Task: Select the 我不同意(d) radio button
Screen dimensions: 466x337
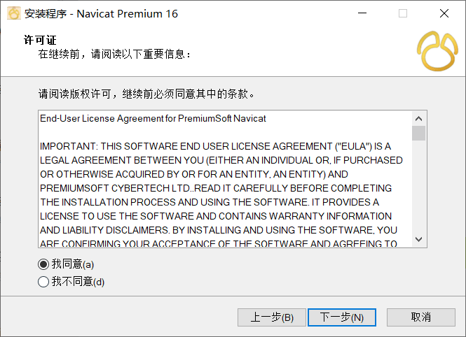Action: pos(43,282)
